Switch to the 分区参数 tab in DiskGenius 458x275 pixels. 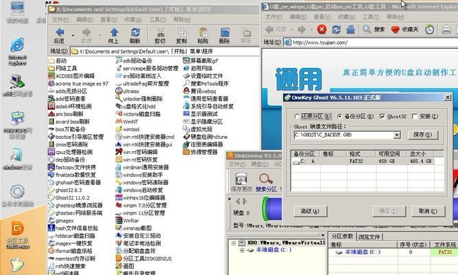click(x=343, y=236)
